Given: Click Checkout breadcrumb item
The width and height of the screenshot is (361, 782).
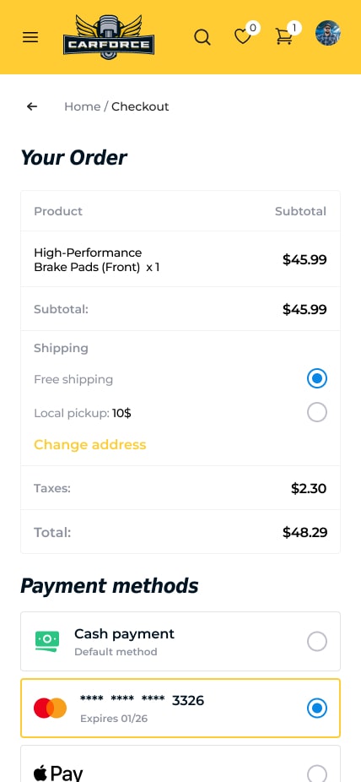Looking at the screenshot, I should tap(140, 106).
